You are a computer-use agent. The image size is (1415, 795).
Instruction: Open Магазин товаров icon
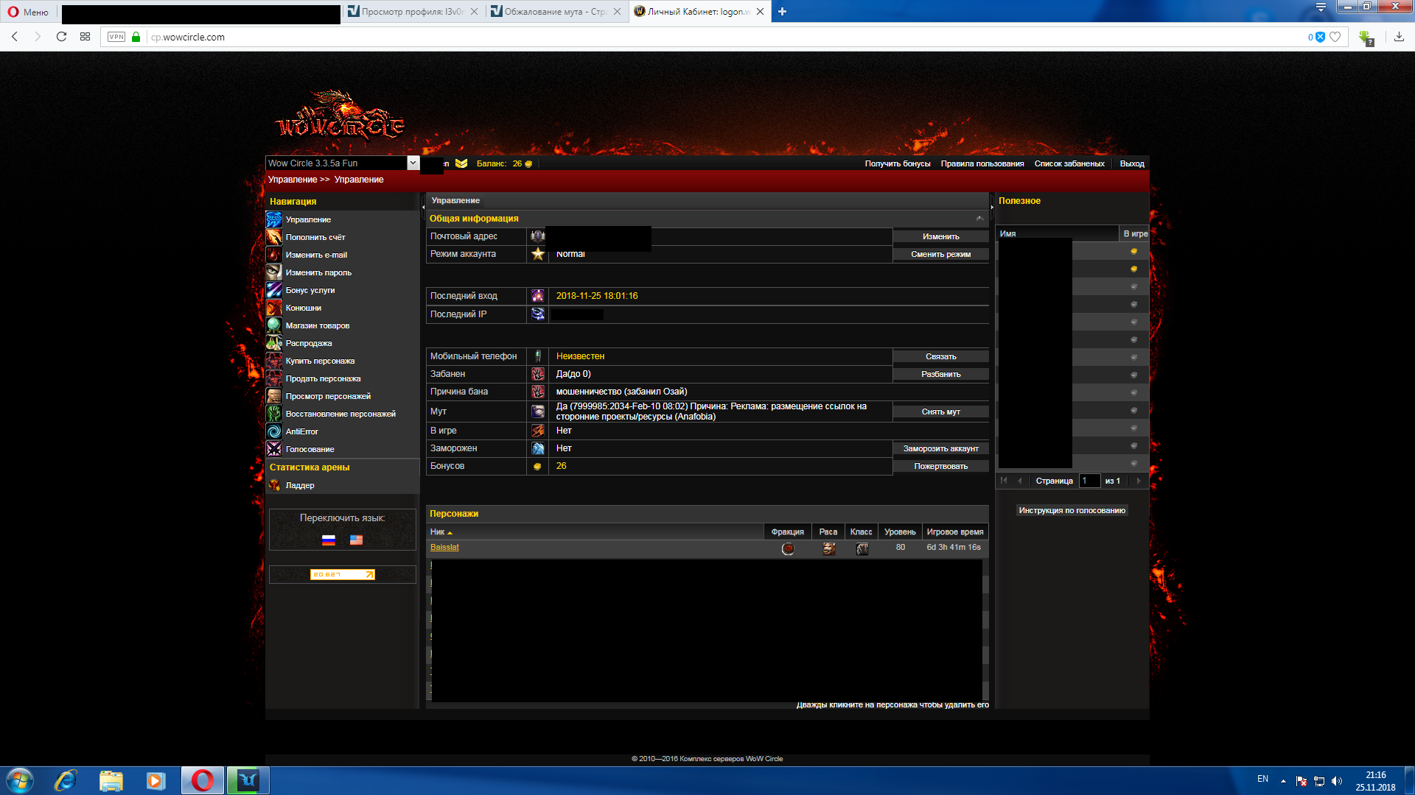click(273, 325)
